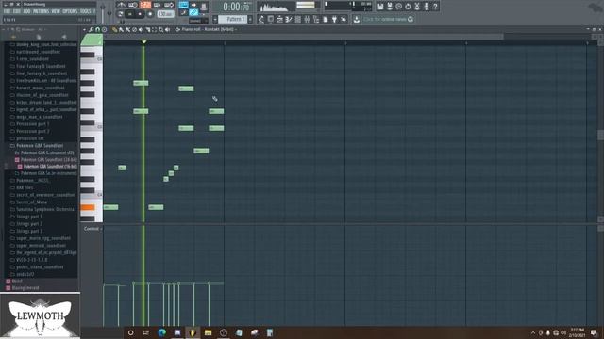Image resolution: width=604 pixels, height=339 pixels.
Task: Open File Explorer from taskbar
Action: [x=208, y=332]
